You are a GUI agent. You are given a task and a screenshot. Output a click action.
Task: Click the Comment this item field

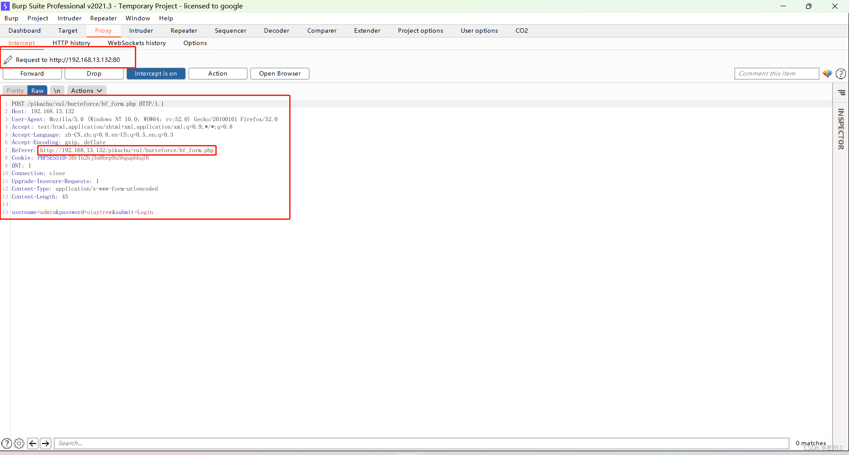tap(776, 74)
